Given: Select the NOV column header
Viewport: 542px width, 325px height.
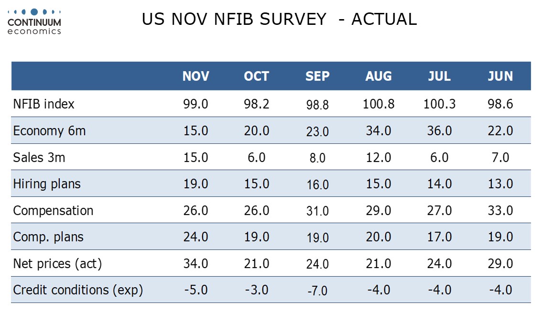Looking at the screenshot, I should [196, 76].
